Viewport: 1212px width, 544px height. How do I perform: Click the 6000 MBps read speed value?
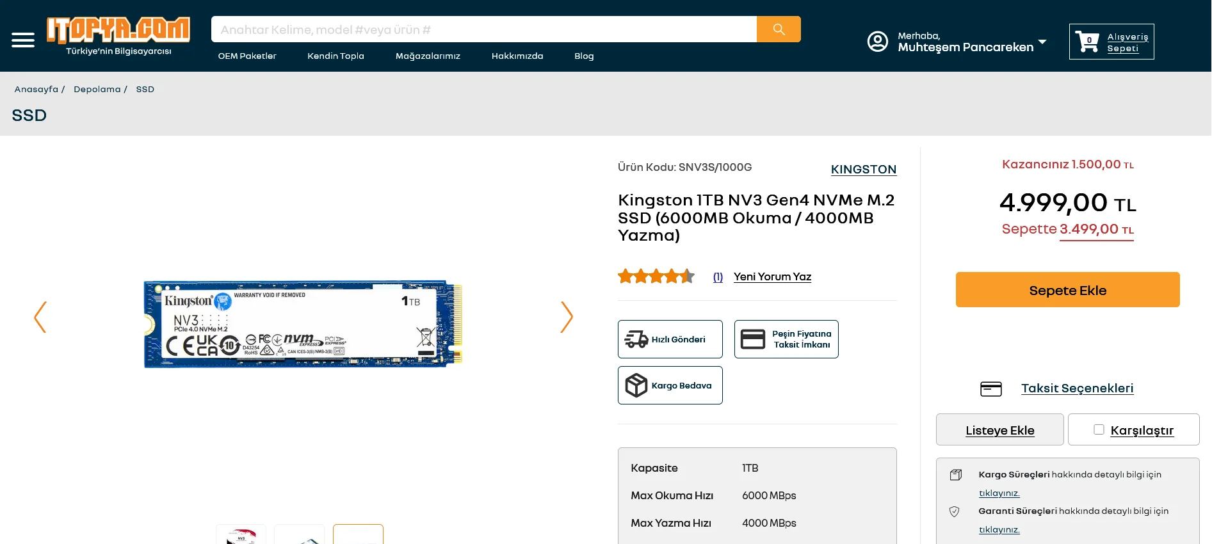point(769,495)
